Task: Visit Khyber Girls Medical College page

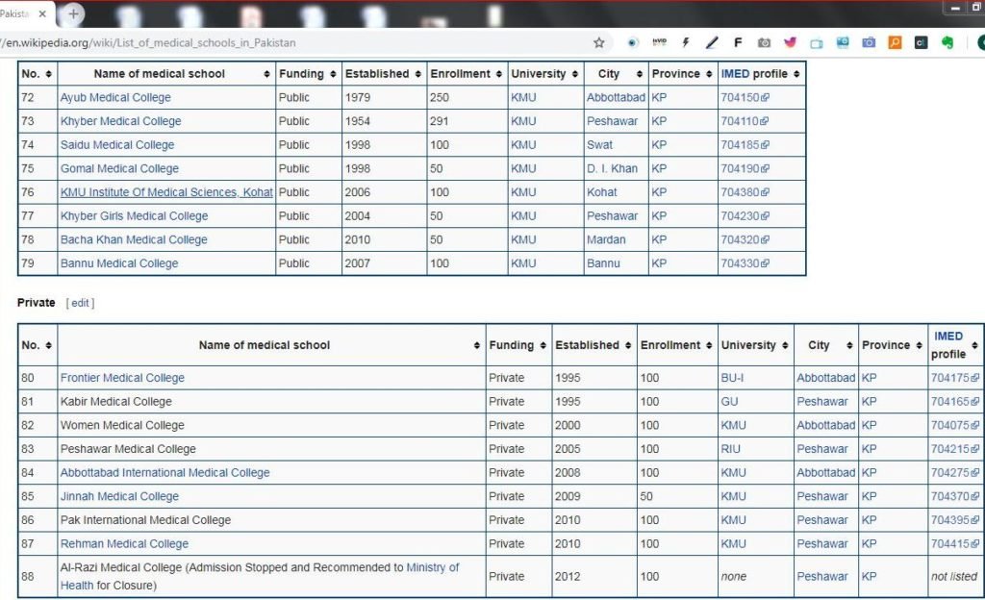Action: pos(134,216)
